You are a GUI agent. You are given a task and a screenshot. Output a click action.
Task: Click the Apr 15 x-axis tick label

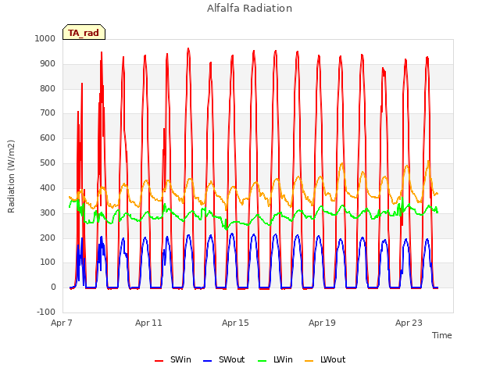[235, 323]
